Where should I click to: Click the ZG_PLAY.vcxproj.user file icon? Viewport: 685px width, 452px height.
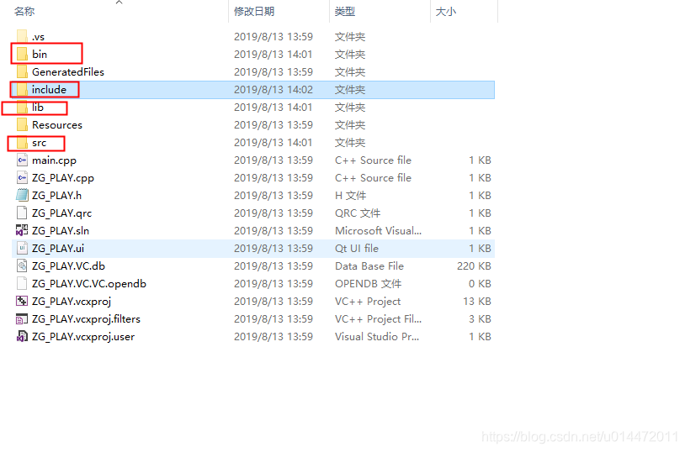click(22, 337)
